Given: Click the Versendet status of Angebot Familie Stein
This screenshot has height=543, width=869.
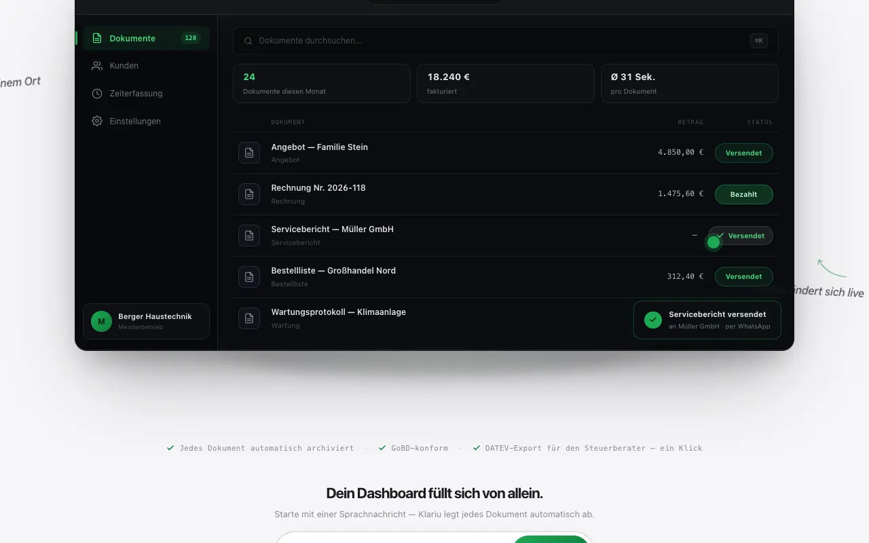Looking at the screenshot, I should pos(743,153).
